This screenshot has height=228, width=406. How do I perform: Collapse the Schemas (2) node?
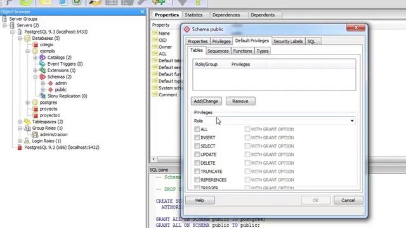click(x=36, y=77)
